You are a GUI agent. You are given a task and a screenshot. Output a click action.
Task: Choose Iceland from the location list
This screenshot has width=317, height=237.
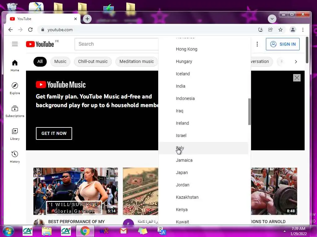click(x=203, y=74)
